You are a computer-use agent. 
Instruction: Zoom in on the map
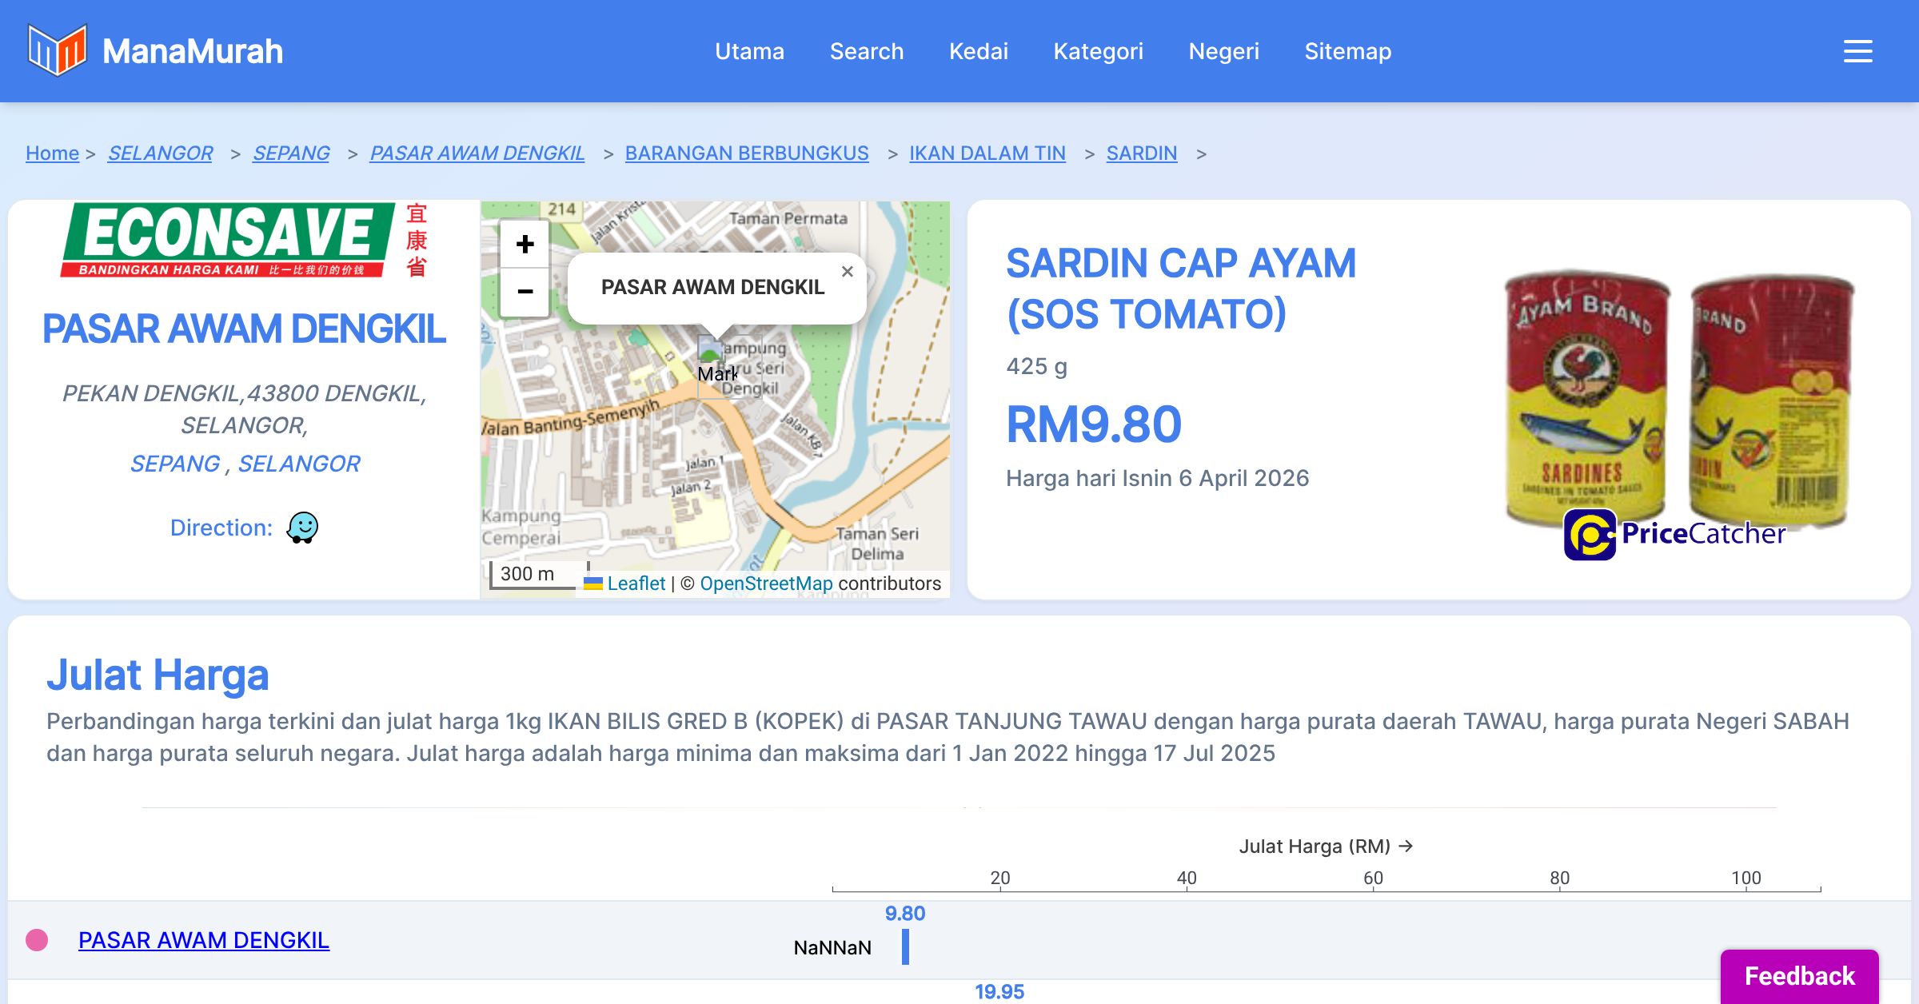coord(525,244)
